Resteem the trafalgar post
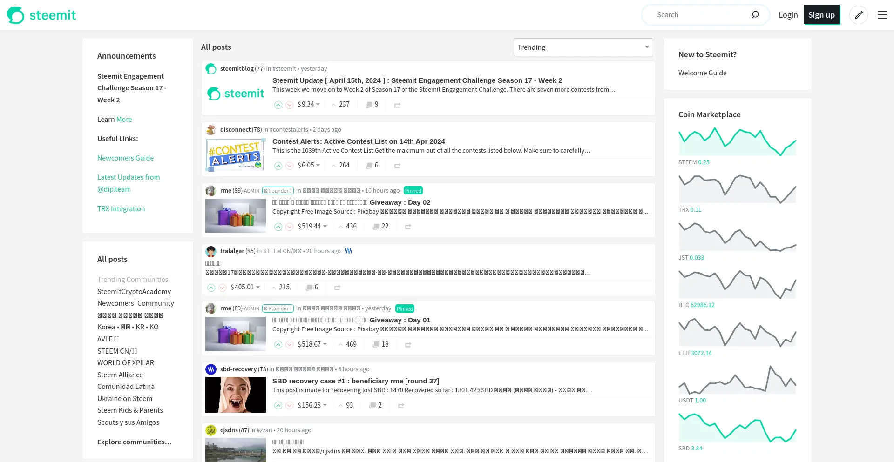Screen dimensions: 894x462 337,288
